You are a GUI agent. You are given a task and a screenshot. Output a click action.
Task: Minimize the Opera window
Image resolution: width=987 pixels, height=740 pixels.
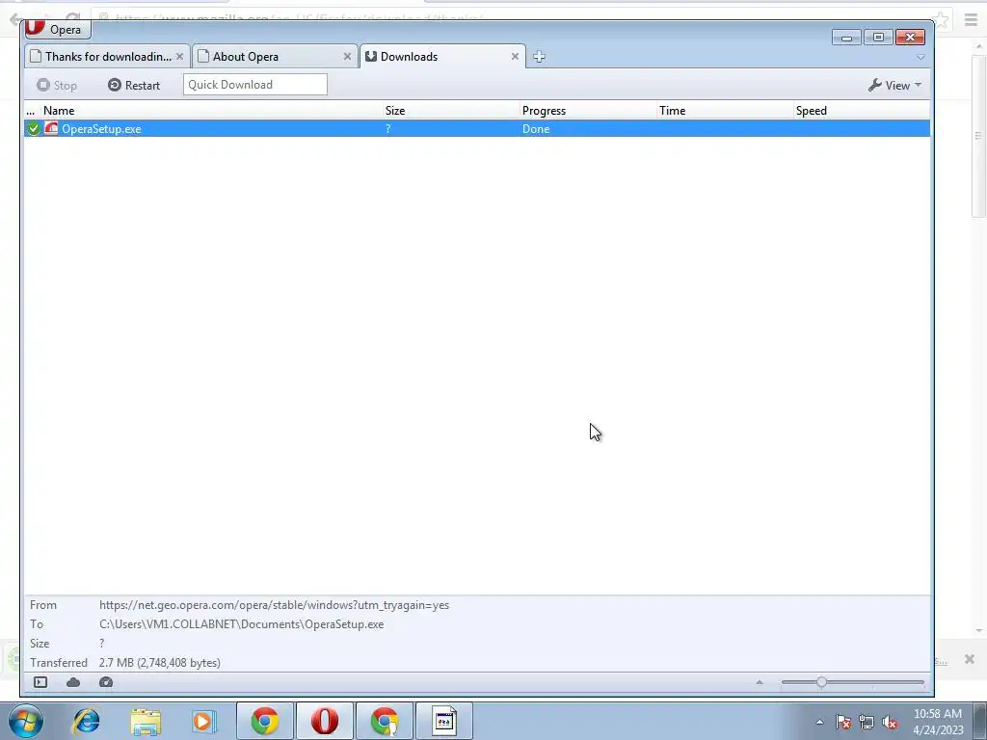[x=846, y=38]
